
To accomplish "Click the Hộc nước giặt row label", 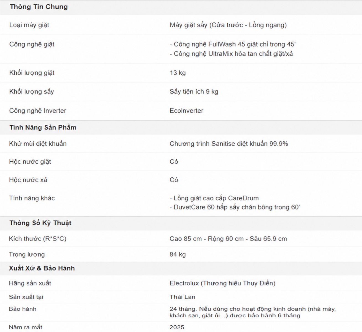I will pyautogui.click(x=30, y=162).
